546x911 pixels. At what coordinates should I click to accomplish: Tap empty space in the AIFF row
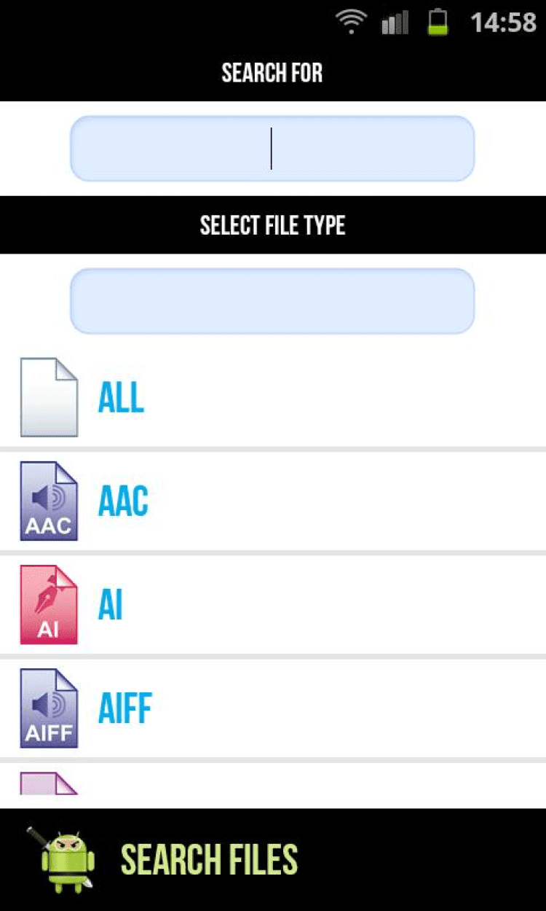[349, 708]
